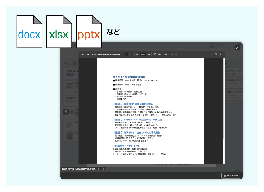264x192 pixels.
Task: Click the redo arrow in viewer toolbar
Action: pos(176,55)
